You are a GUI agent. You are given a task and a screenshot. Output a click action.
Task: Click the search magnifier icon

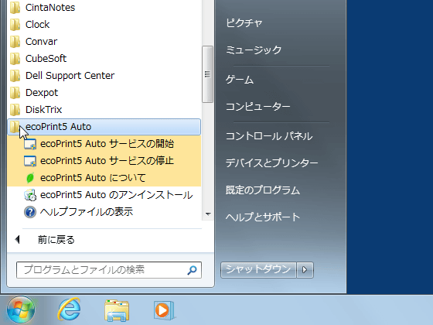(x=193, y=270)
